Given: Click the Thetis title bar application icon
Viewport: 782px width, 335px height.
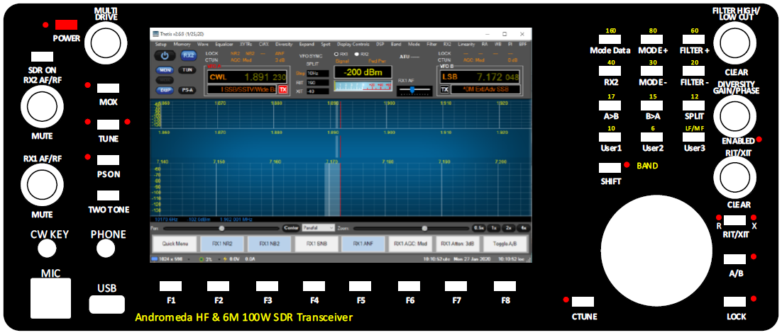Looking at the screenshot, I should pyautogui.click(x=154, y=34).
